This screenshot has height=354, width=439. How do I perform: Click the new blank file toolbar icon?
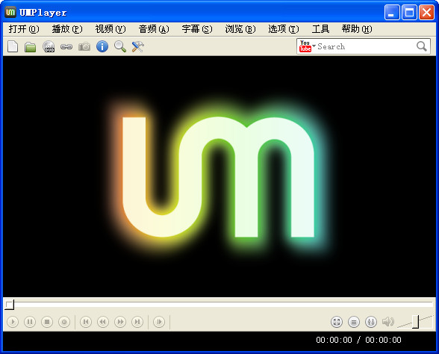tap(13, 46)
